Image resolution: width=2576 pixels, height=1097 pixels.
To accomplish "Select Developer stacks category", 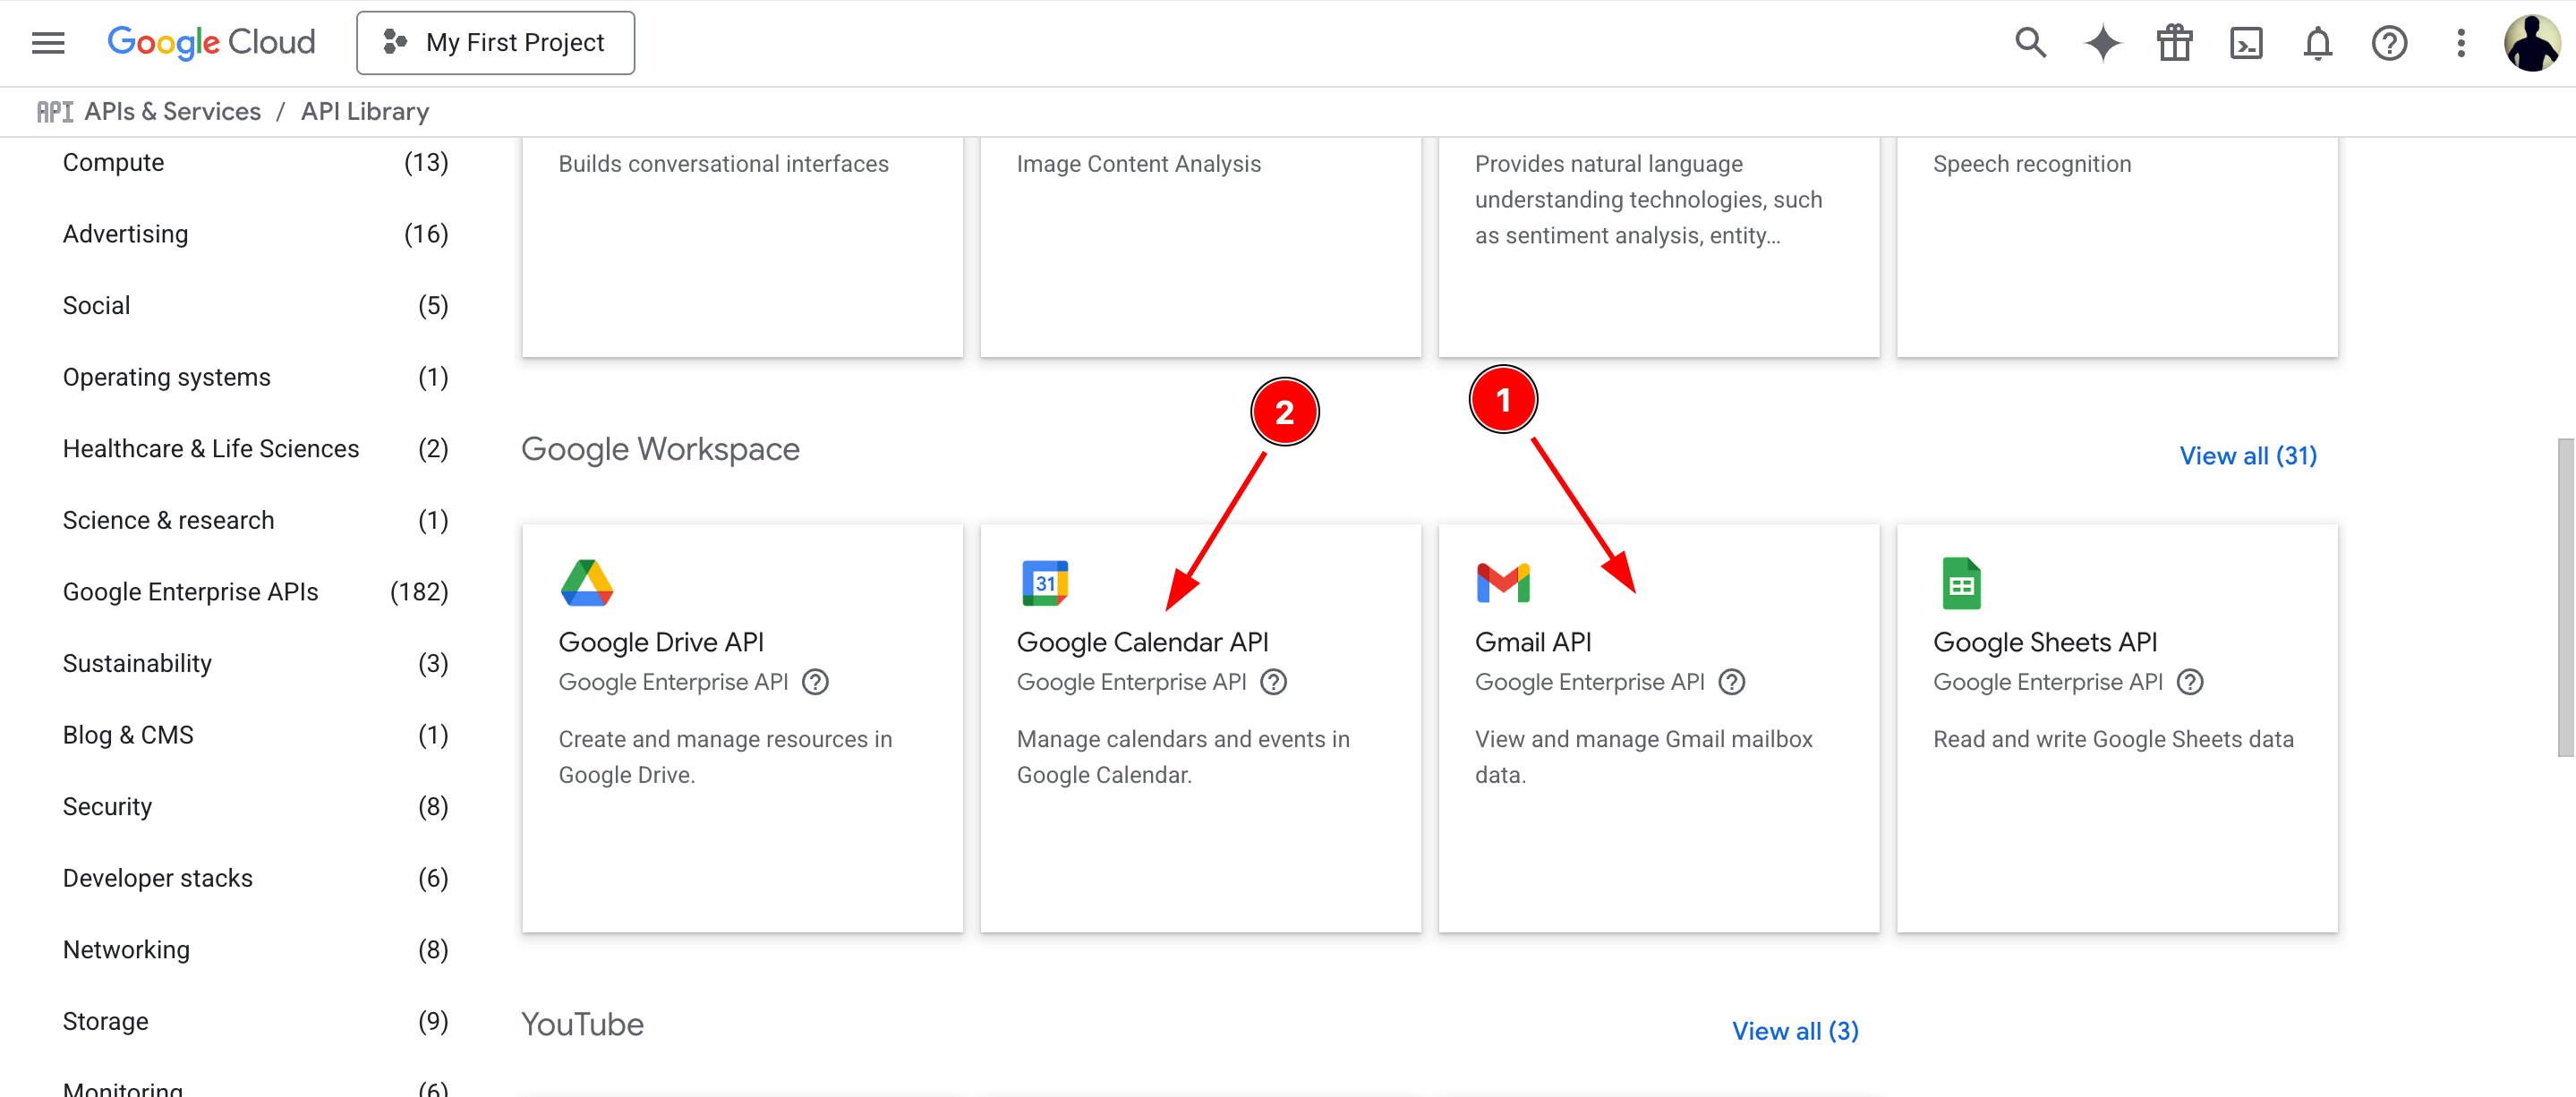I will (255, 879).
